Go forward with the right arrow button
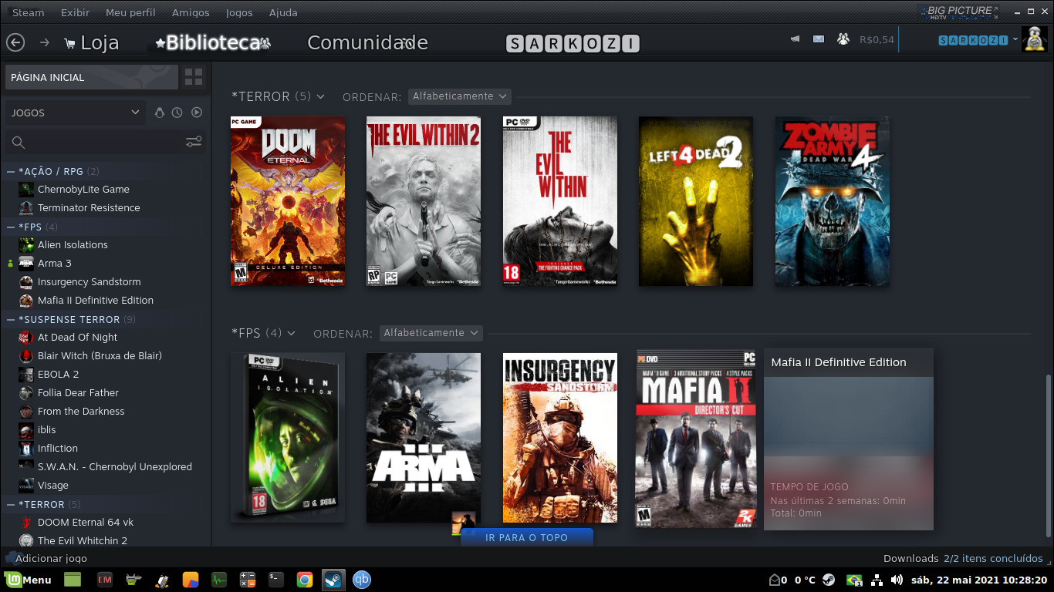This screenshot has width=1054, height=592. (x=45, y=42)
